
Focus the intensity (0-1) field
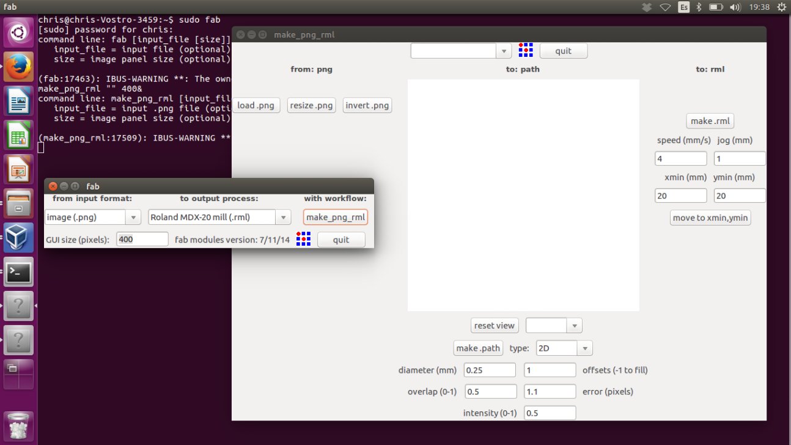[550, 413]
